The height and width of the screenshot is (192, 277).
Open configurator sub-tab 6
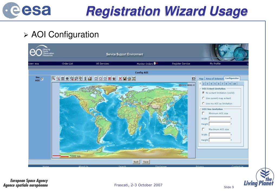click(219, 84)
